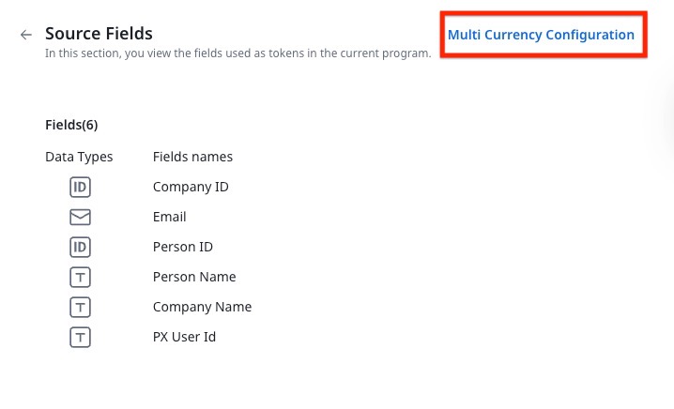Select the Email field name
The width and height of the screenshot is (674, 409).
170,217
